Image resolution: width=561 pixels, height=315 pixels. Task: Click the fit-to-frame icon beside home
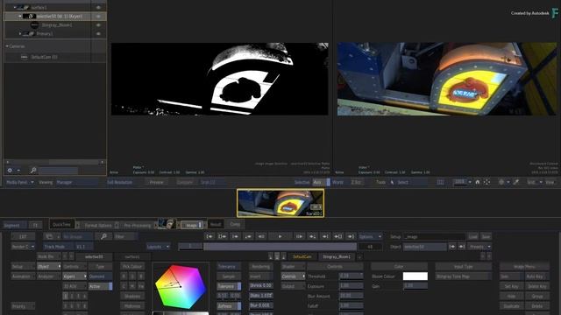[x=486, y=182]
